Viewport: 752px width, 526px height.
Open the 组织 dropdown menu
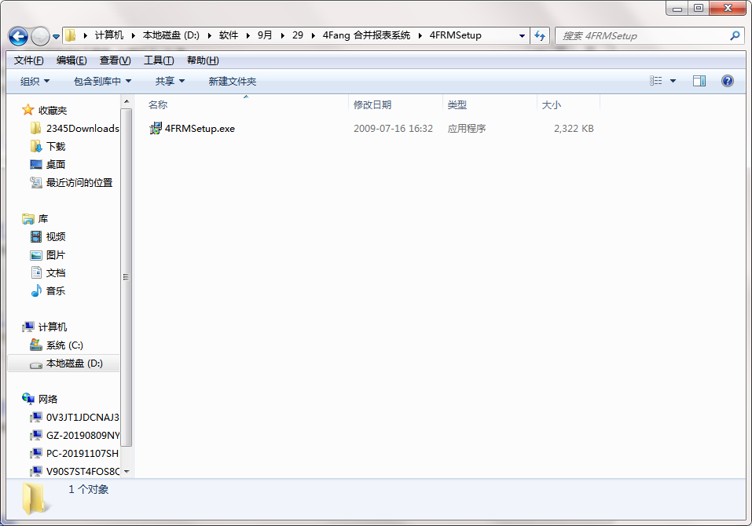point(33,80)
